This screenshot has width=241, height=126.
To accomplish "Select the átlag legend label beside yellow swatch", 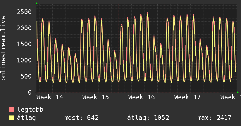I will click(x=26, y=118).
